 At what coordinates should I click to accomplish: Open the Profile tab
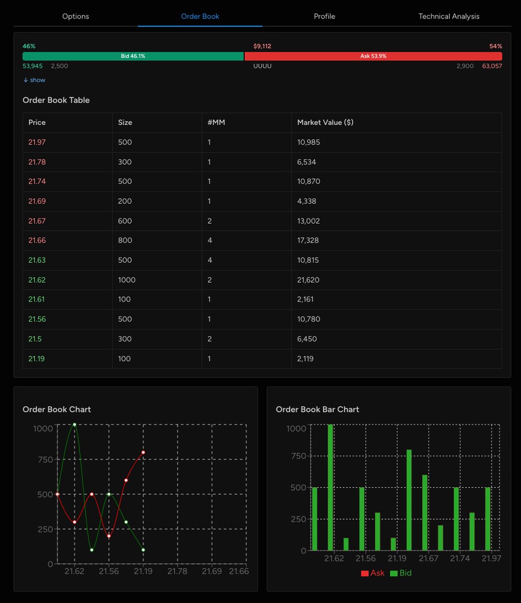324,16
